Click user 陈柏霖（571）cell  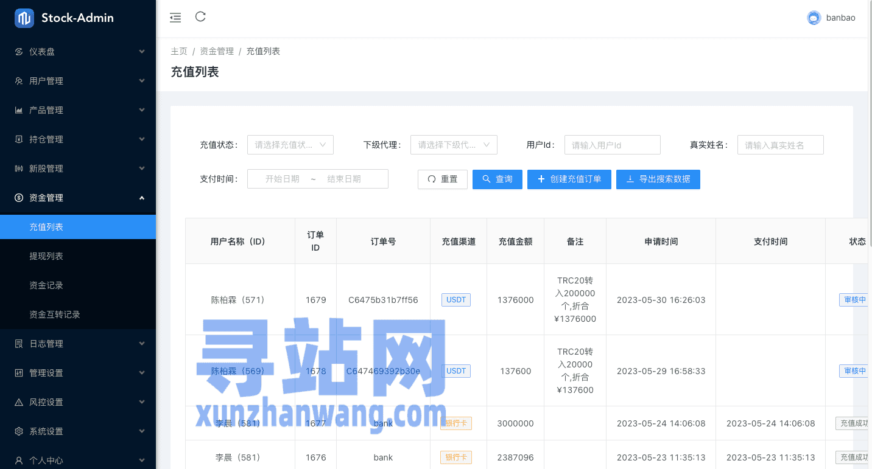coord(240,300)
